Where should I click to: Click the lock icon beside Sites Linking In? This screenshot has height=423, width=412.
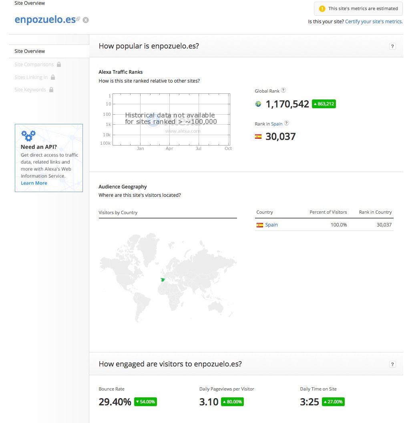click(x=53, y=77)
